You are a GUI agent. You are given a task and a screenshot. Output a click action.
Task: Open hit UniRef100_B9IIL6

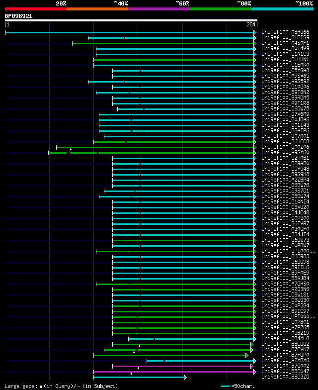tap(285, 268)
